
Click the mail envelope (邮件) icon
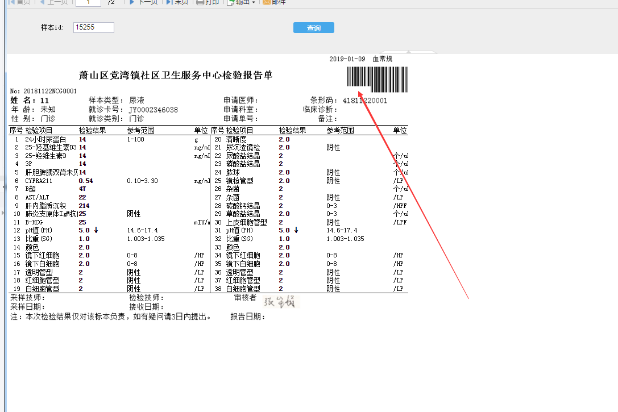point(266,2)
